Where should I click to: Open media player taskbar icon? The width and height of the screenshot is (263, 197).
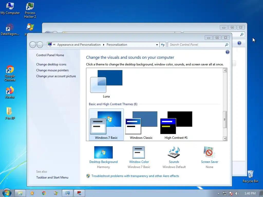[32, 193]
